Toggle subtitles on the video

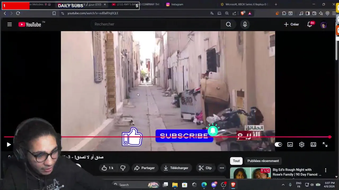(x=290, y=145)
